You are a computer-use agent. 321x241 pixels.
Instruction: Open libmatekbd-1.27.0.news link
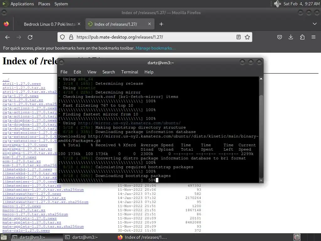click(x=27, y=169)
